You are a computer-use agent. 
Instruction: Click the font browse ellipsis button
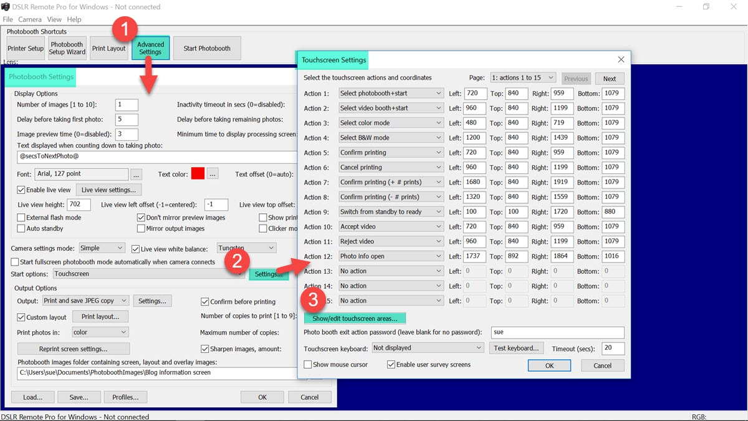(137, 175)
